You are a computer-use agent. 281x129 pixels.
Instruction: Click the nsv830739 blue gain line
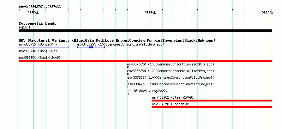tap(44, 47)
